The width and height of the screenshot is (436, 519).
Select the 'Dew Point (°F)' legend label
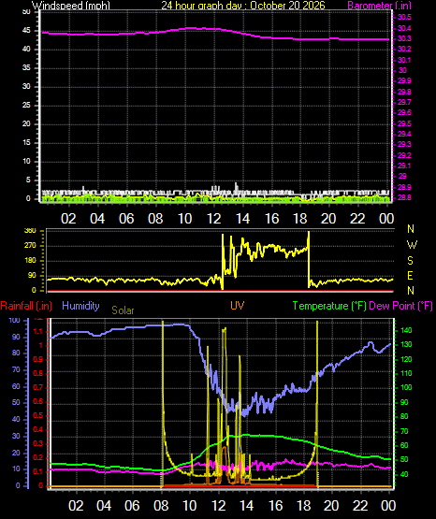click(400, 306)
